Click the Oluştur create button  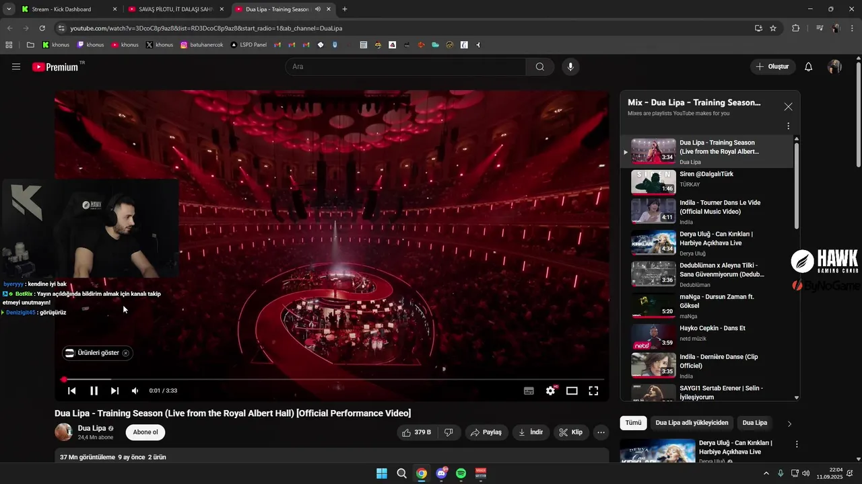(x=772, y=67)
